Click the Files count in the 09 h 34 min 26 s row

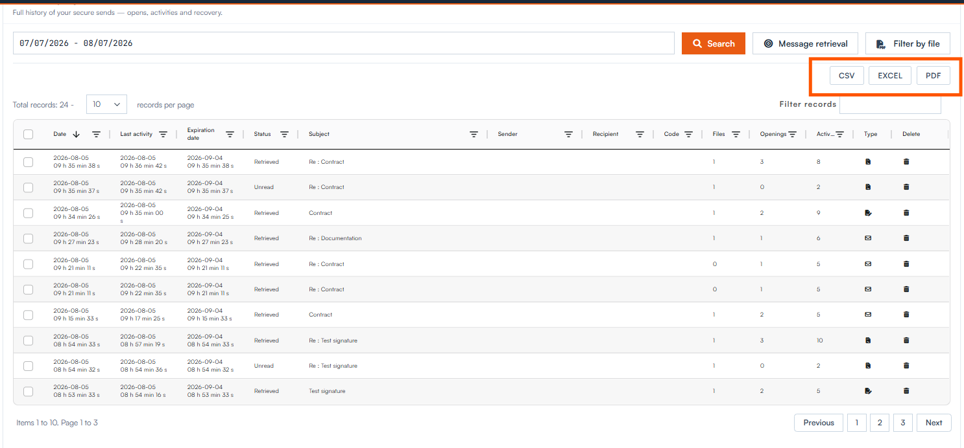(x=714, y=213)
